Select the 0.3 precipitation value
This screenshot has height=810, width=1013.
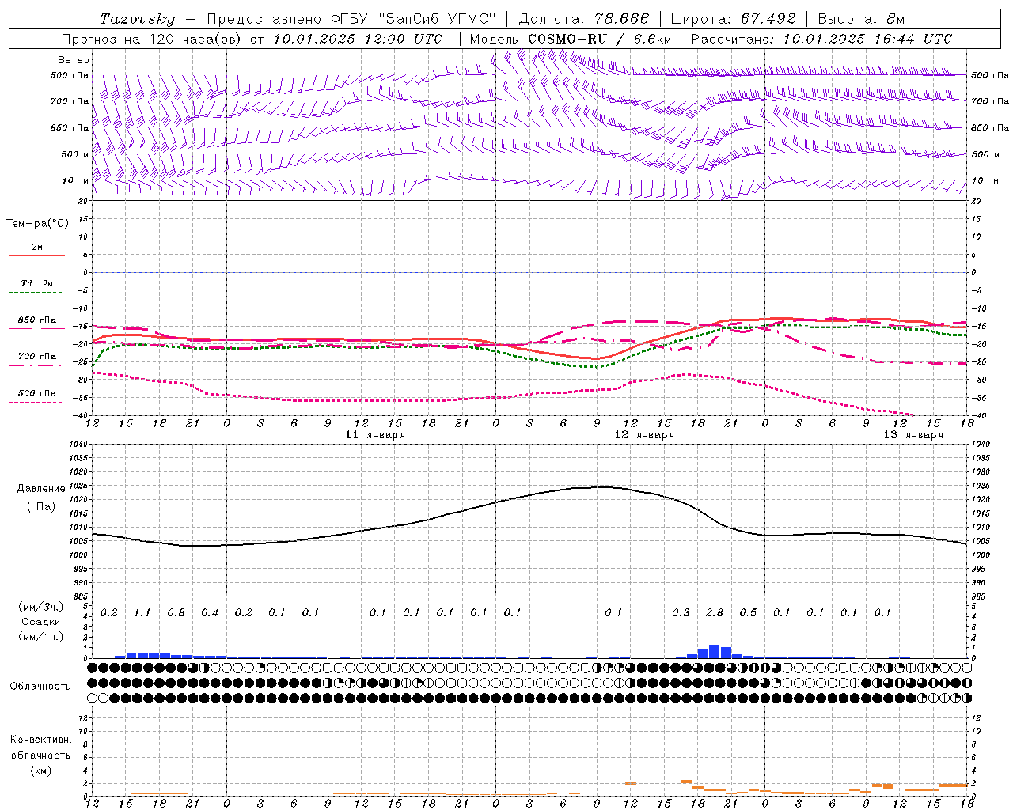pyautogui.click(x=681, y=613)
